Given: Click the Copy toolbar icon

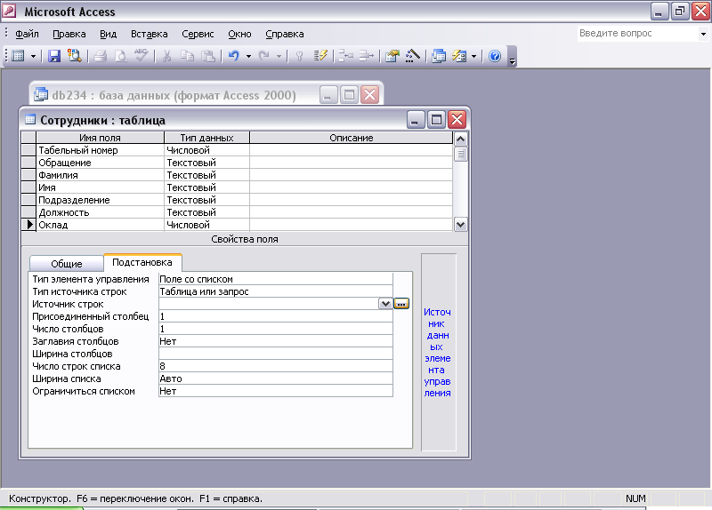Looking at the screenshot, I should click(187, 56).
